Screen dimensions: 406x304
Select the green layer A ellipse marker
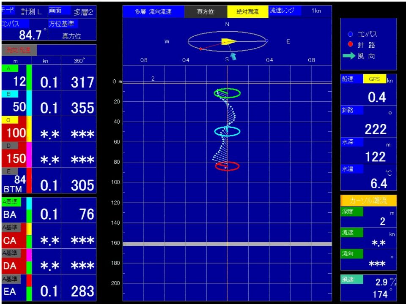click(x=228, y=93)
